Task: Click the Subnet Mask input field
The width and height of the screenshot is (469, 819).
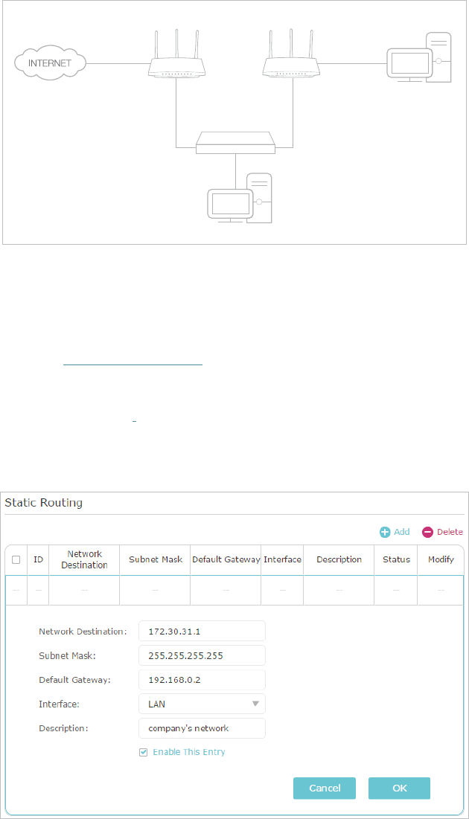Action: pyautogui.click(x=202, y=655)
